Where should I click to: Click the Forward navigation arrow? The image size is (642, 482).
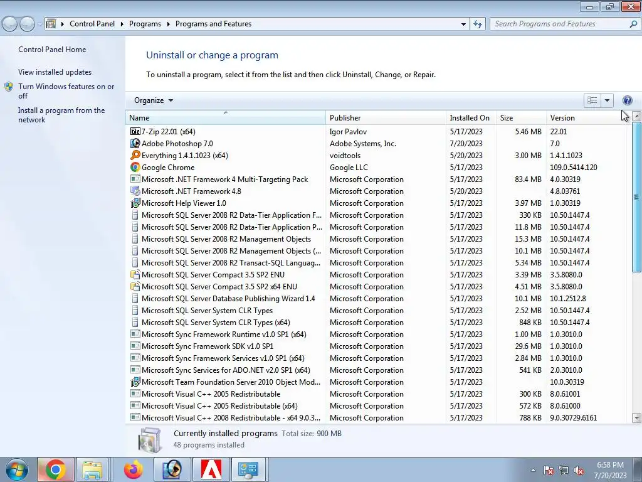pos(27,24)
